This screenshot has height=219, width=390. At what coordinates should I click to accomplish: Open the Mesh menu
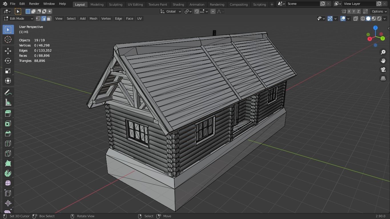(93, 19)
